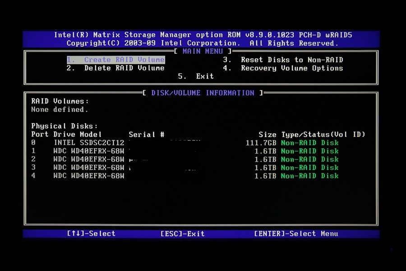Image resolution: width=406 pixels, height=271 pixels.
Task: Click 1.6TB size of port 2
Action: coord(265,159)
